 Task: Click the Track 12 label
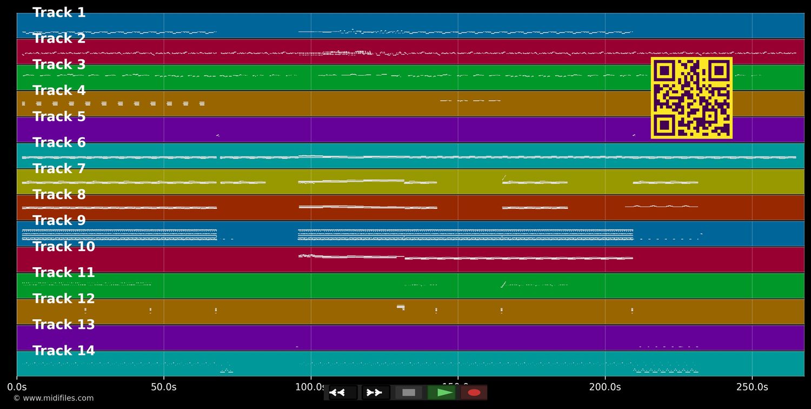(64, 299)
